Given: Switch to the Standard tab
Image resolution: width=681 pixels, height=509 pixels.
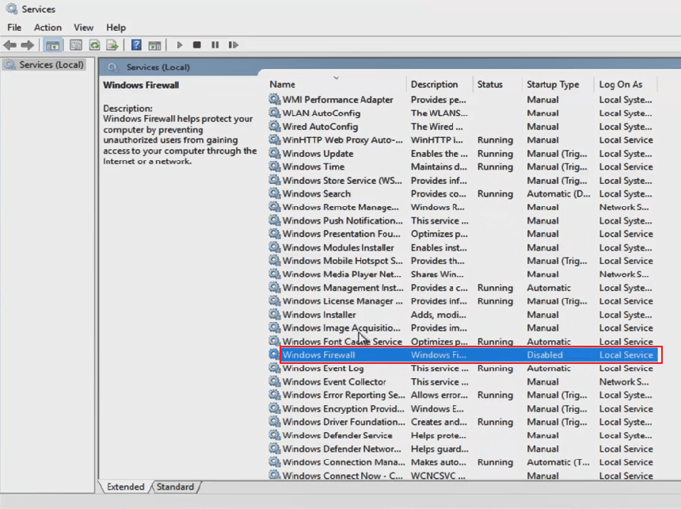Looking at the screenshot, I should 175,487.
